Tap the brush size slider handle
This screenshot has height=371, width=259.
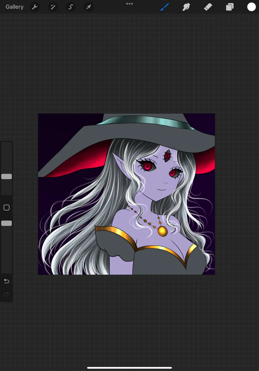pos(6,177)
